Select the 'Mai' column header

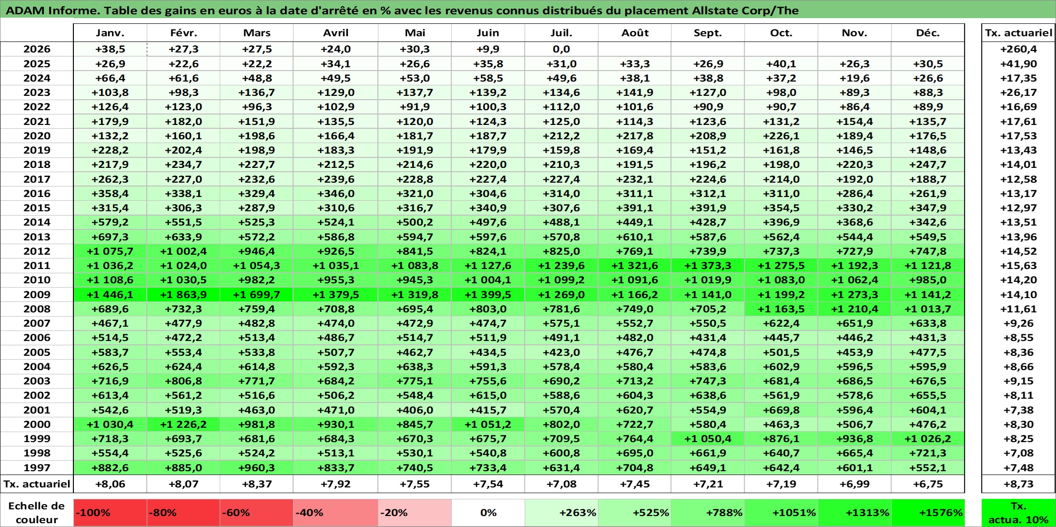(415, 33)
